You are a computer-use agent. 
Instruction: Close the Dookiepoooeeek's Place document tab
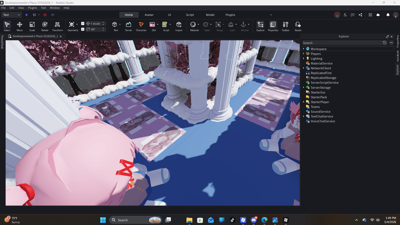pyautogui.click(x=61, y=37)
